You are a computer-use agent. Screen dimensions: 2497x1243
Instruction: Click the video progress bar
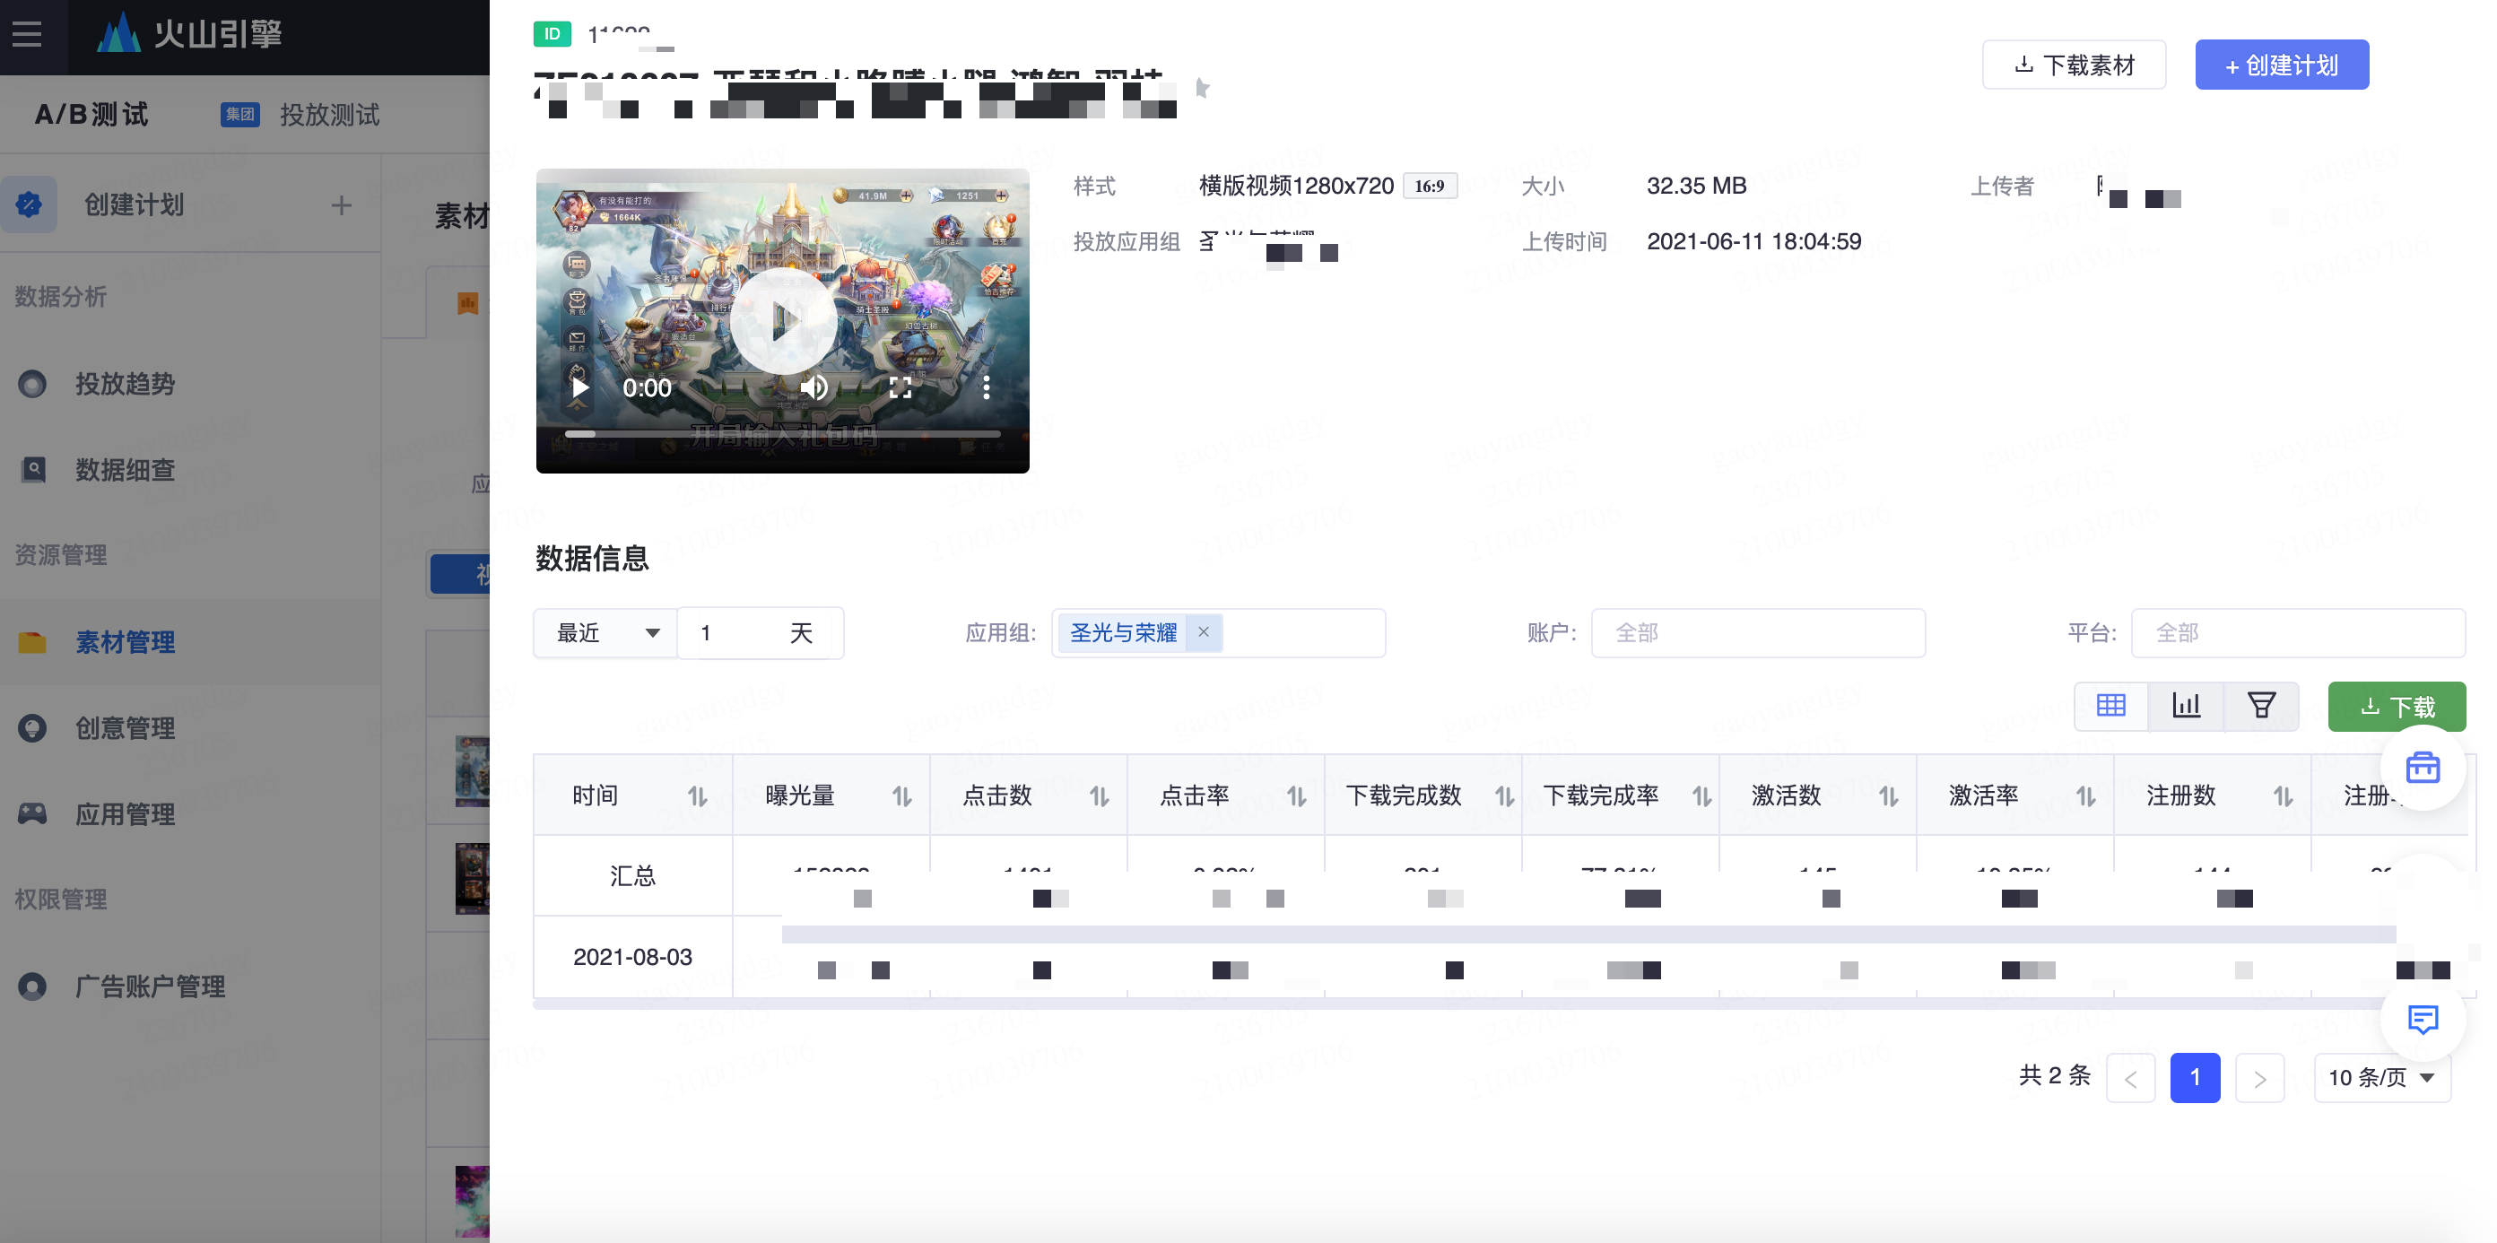point(783,434)
